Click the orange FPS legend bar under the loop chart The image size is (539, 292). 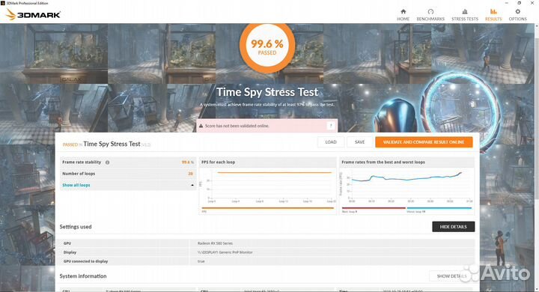click(x=268, y=208)
